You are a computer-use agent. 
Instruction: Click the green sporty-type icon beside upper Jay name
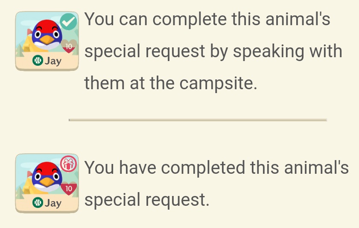(x=38, y=61)
